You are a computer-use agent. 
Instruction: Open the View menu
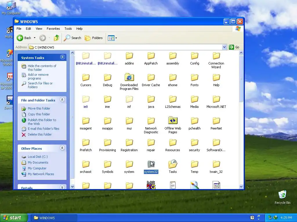click(x=39, y=29)
